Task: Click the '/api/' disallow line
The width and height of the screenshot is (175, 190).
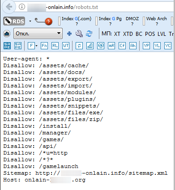Action: 30,146
